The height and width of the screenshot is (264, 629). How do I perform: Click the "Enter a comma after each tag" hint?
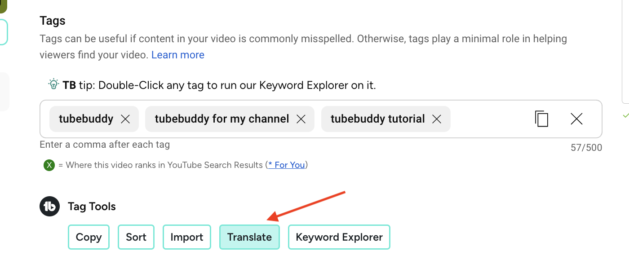(105, 145)
